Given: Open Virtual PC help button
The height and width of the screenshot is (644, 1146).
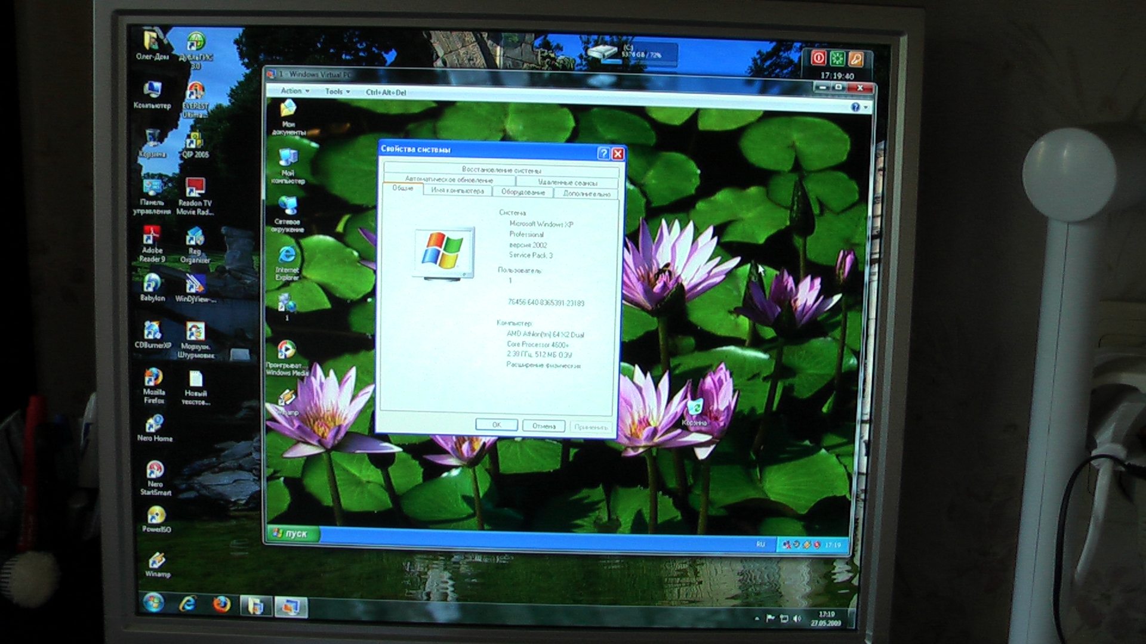Looking at the screenshot, I should 855,107.
